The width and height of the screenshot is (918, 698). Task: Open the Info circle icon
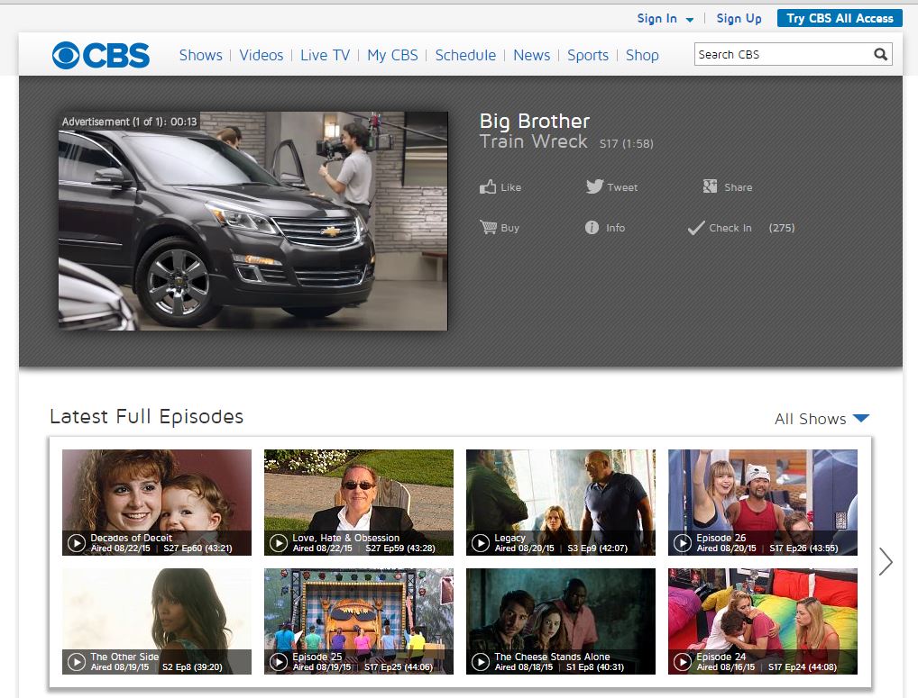(x=592, y=227)
